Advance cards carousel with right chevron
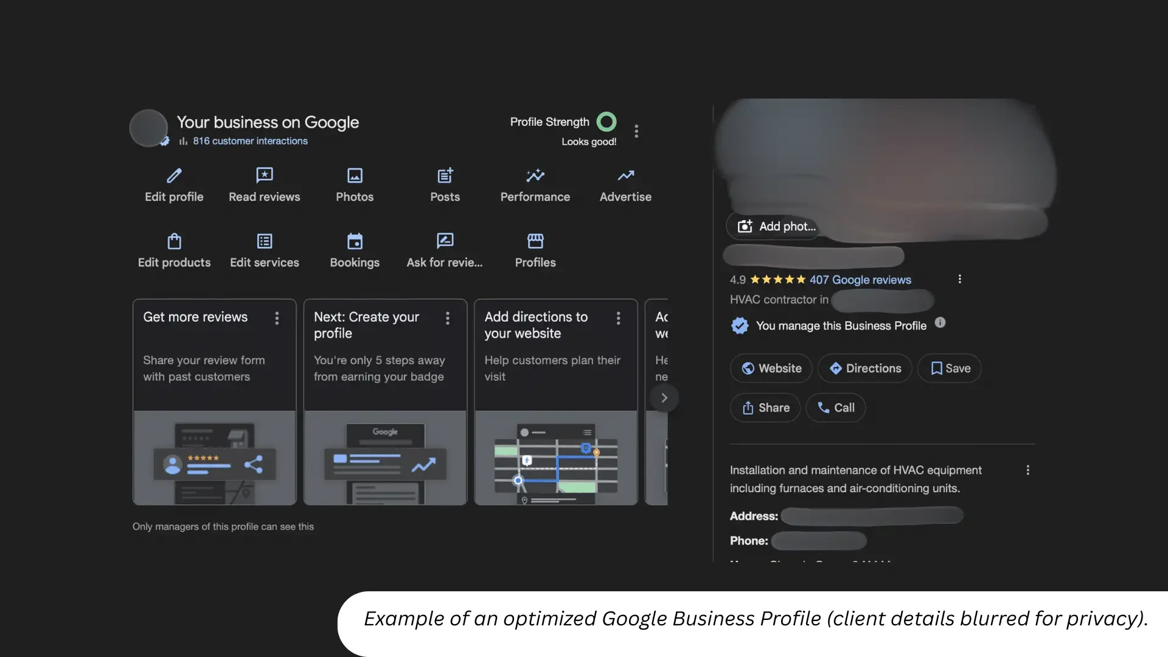The image size is (1168, 657). pyautogui.click(x=664, y=398)
